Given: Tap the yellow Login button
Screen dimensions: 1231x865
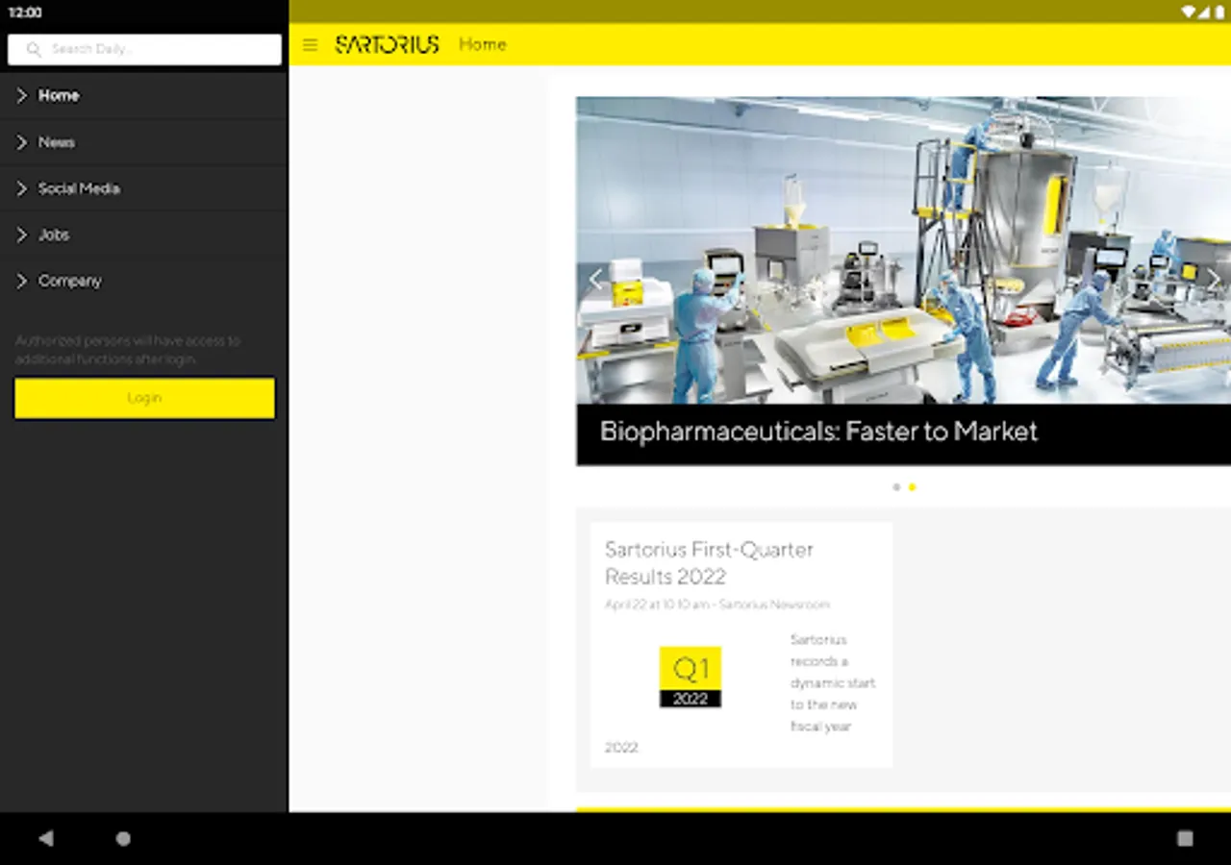Looking at the screenshot, I should [x=144, y=398].
